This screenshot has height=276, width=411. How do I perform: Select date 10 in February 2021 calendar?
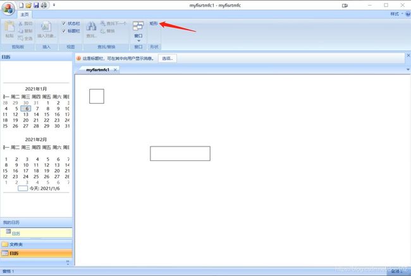[26, 165]
